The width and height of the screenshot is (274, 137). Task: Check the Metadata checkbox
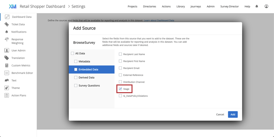coord(76,61)
